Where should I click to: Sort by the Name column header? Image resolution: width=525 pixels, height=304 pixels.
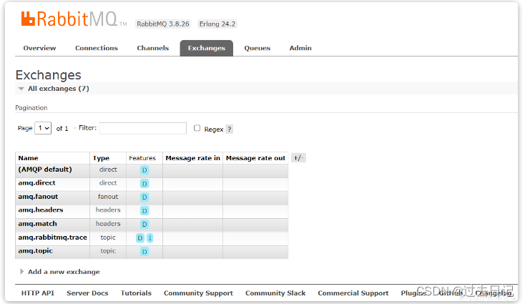(28, 158)
